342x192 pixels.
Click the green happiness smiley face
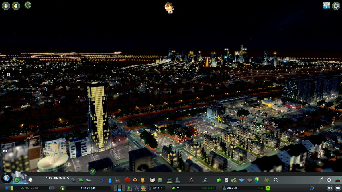point(268,188)
